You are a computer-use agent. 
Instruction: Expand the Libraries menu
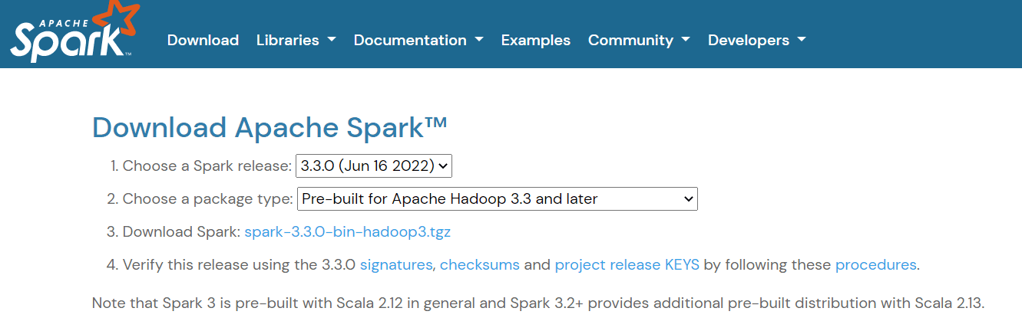click(x=296, y=40)
